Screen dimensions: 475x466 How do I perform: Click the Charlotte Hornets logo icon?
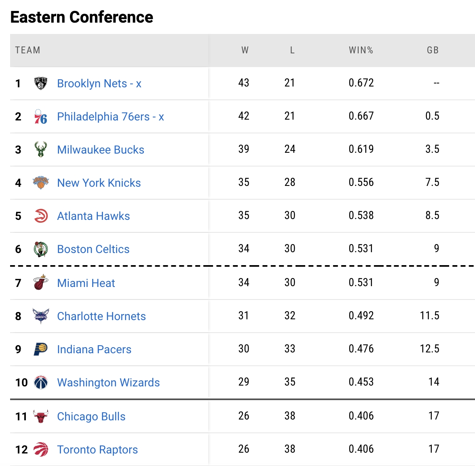click(40, 316)
